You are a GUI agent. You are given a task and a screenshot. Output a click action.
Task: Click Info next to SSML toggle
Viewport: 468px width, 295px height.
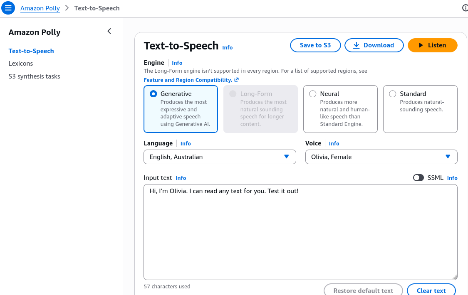pyautogui.click(x=452, y=178)
